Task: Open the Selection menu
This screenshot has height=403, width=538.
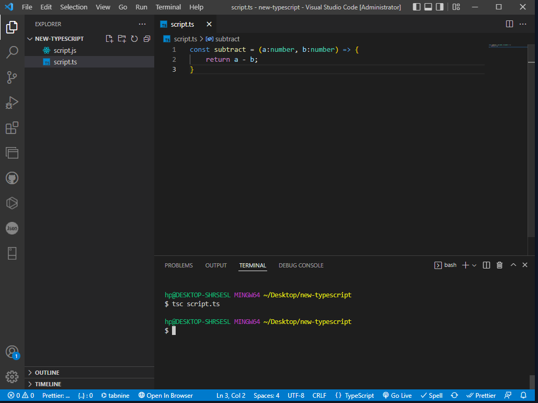Action: pyautogui.click(x=74, y=7)
